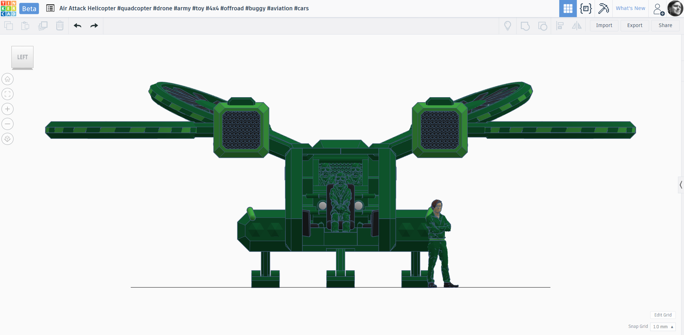Click the Group shapes icon

pyautogui.click(x=525, y=26)
